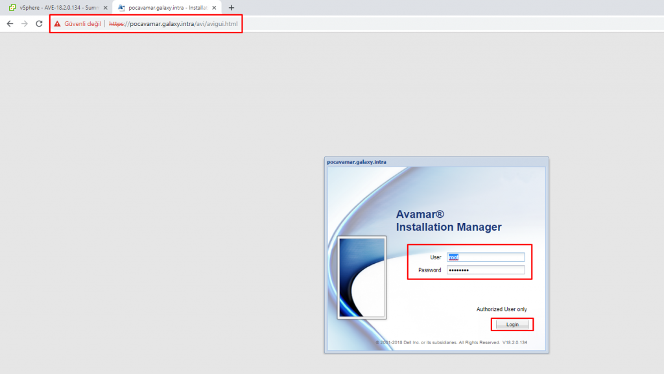This screenshot has height=374, width=664.
Task: Select the pocavamar.galaxy.intra Installation tab
Action: click(x=167, y=8)
